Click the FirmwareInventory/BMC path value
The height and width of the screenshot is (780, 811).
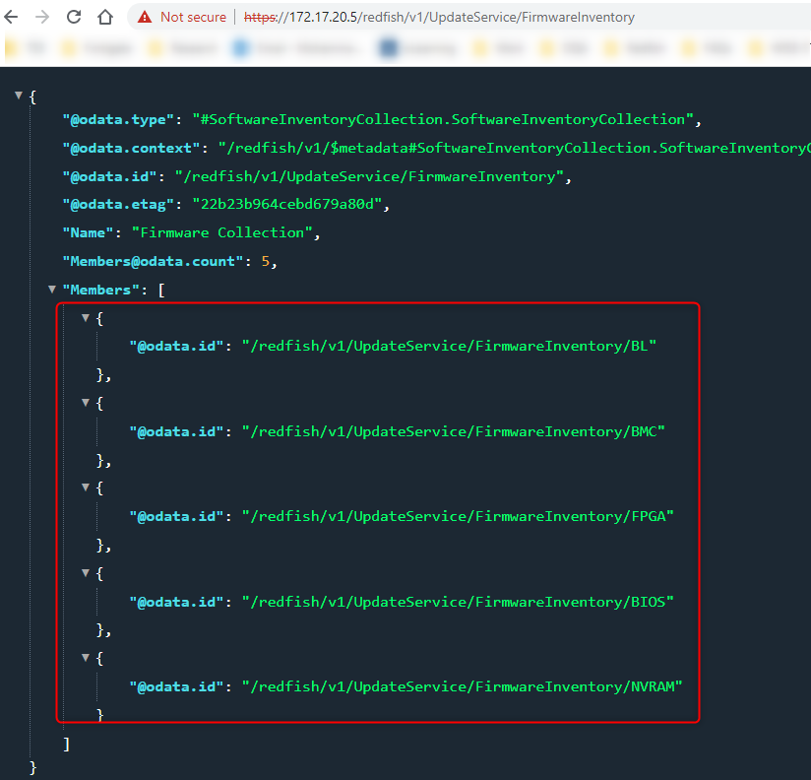[x=453, y=431]
